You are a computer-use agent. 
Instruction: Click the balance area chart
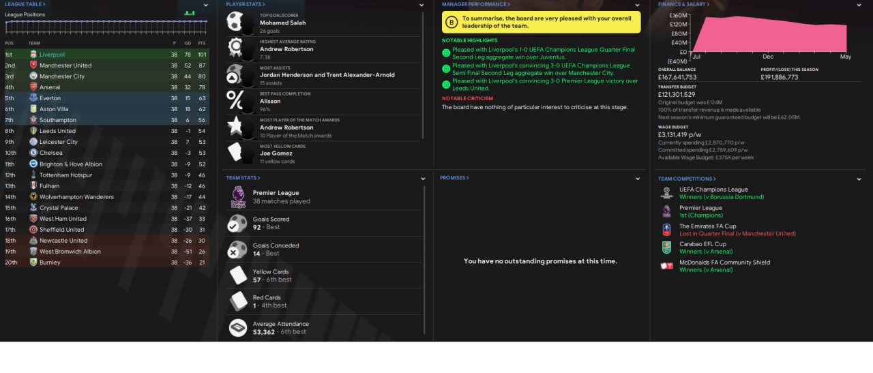point(769,34)
